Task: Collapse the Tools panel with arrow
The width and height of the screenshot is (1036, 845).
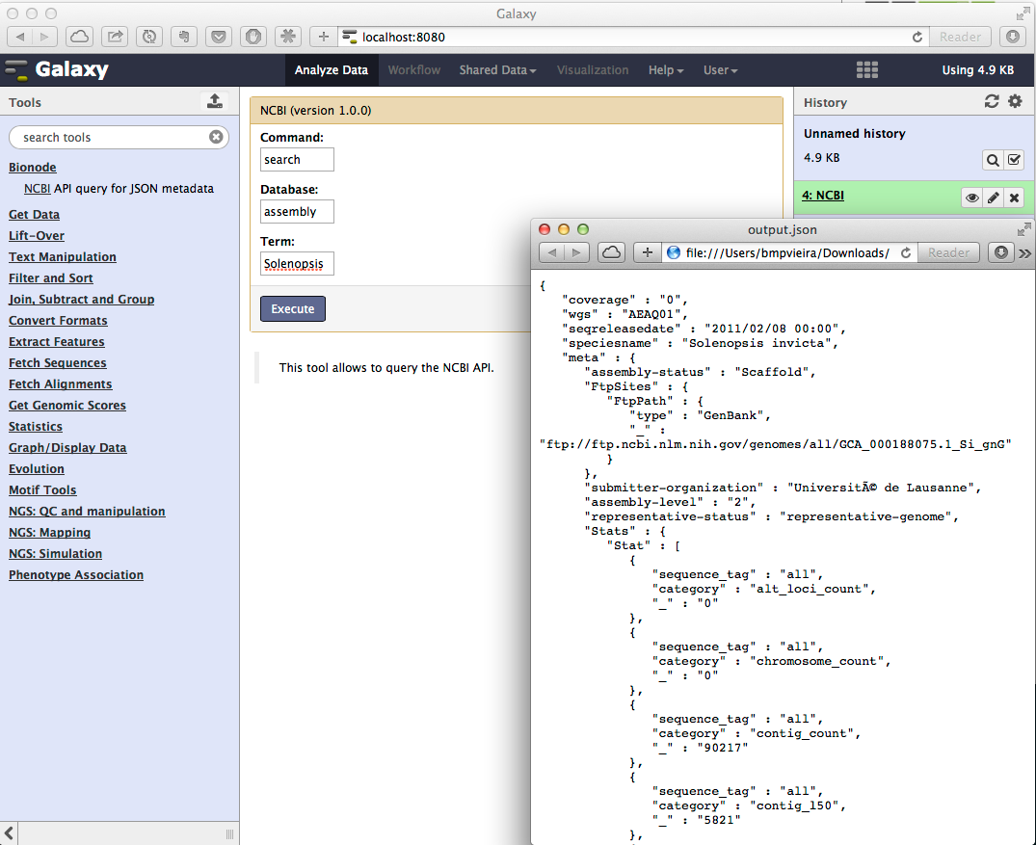Action: (x=9, y=833)
